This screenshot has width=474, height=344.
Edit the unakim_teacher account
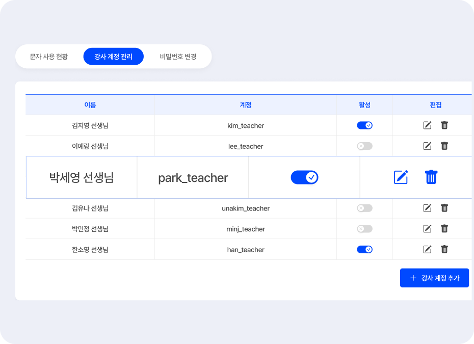click(x=428, y=208)
